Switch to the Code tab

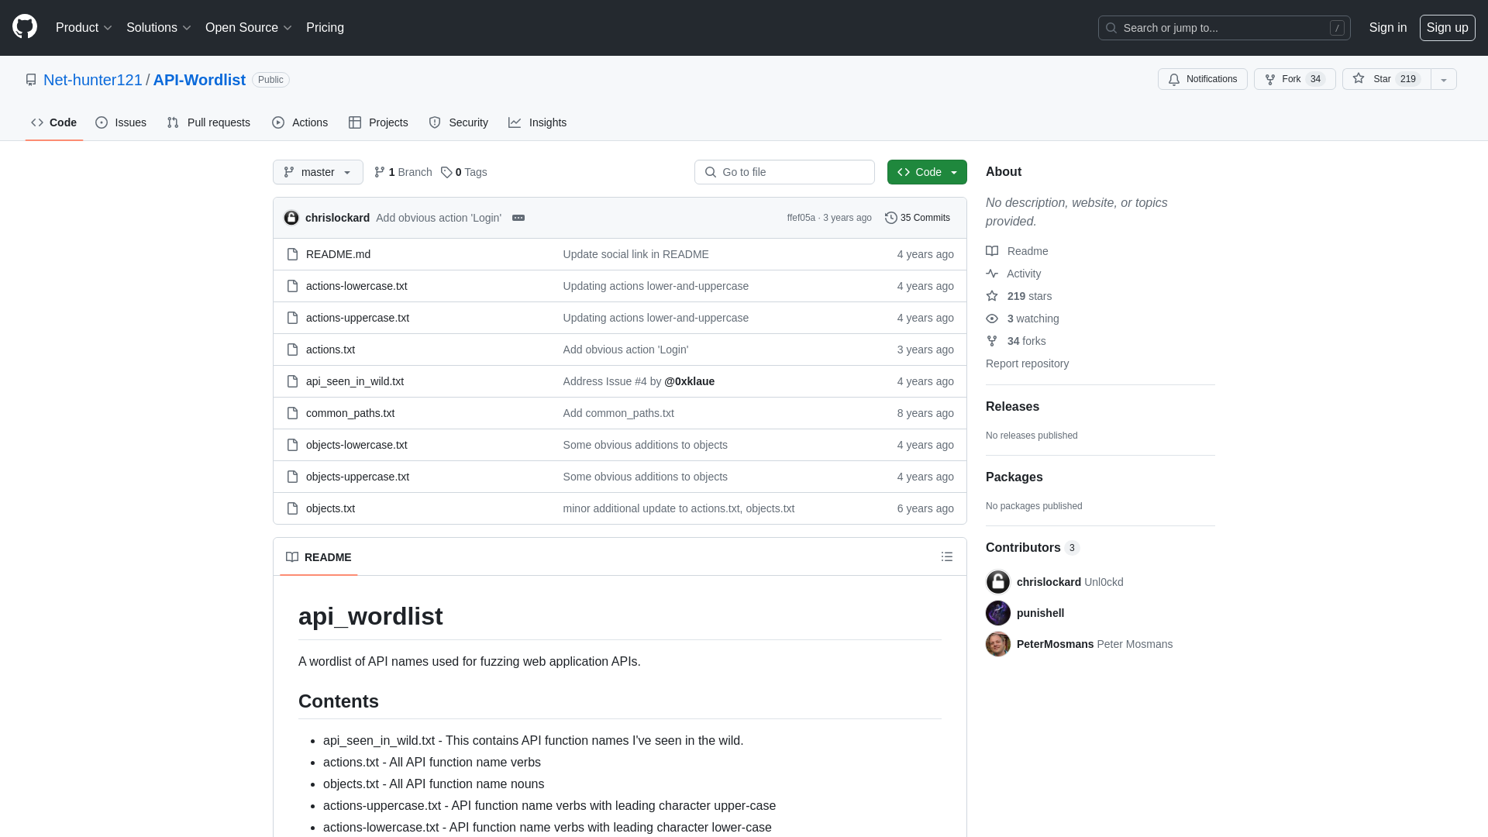click(x=54, y=122)
